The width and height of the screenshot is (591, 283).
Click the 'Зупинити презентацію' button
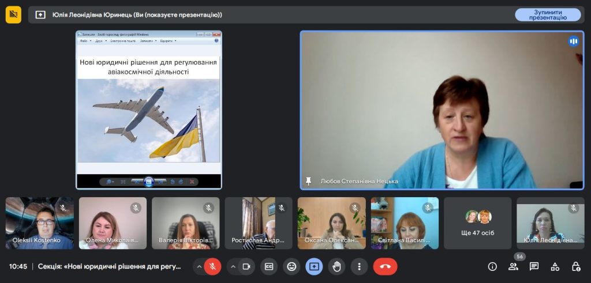(547, 14)
